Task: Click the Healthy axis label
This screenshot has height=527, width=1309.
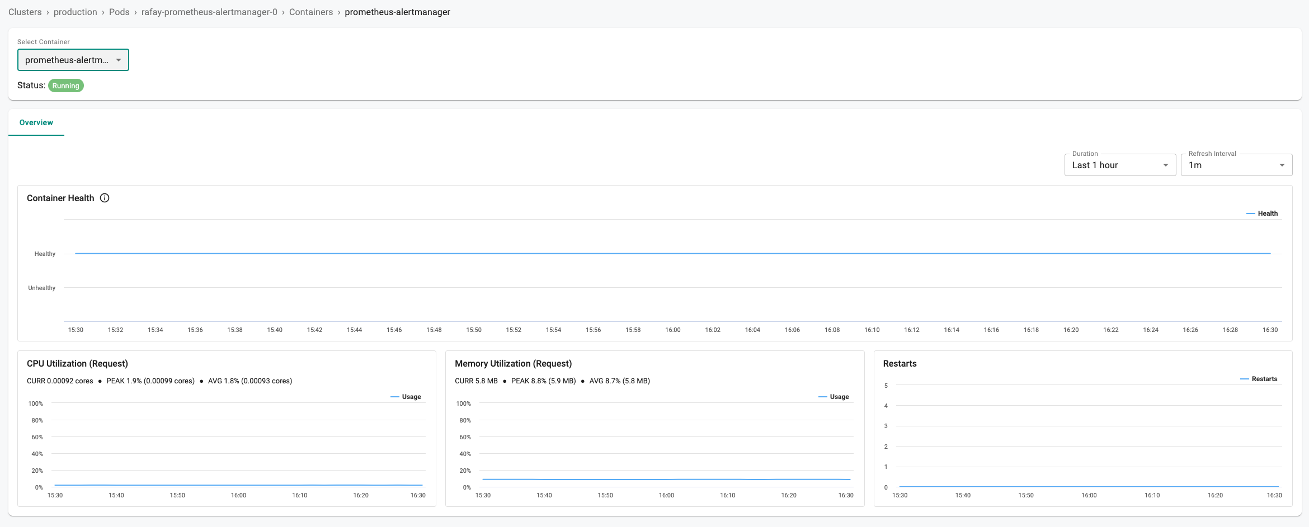Action: [45, 254]
